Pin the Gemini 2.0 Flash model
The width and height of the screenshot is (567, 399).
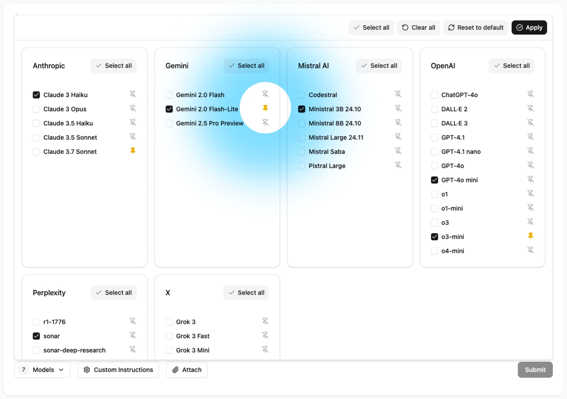coord(265,94)
